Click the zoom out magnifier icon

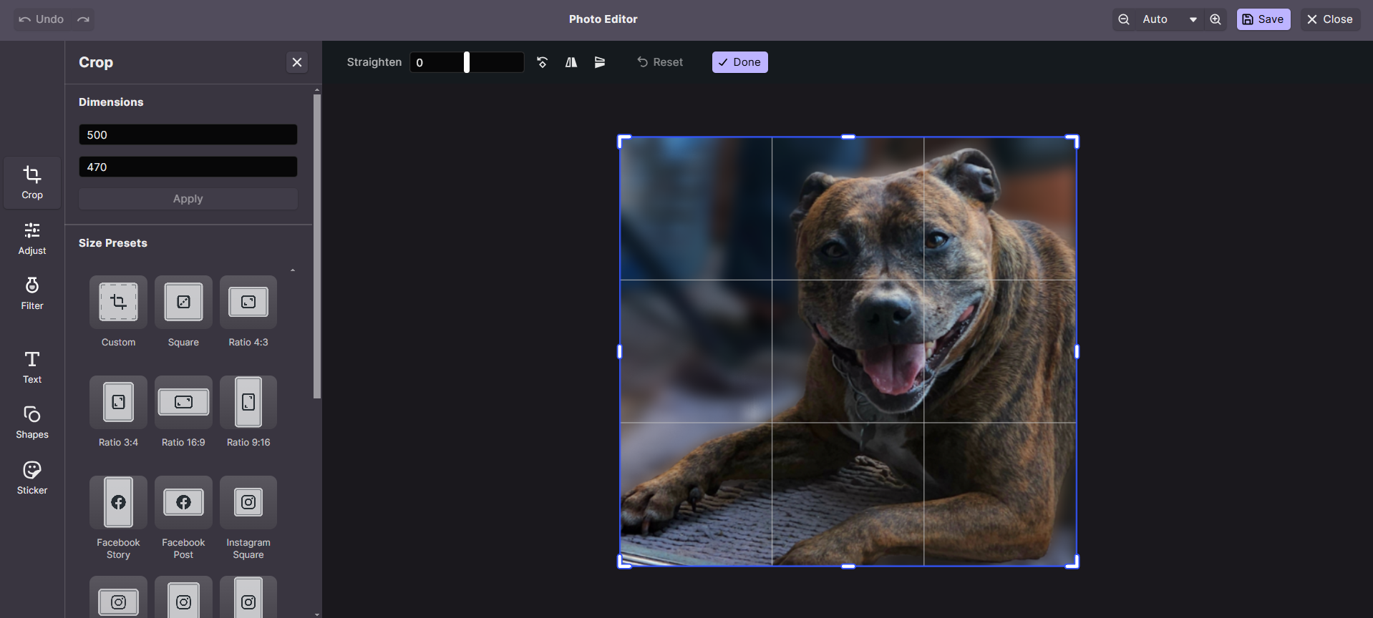1124,19
